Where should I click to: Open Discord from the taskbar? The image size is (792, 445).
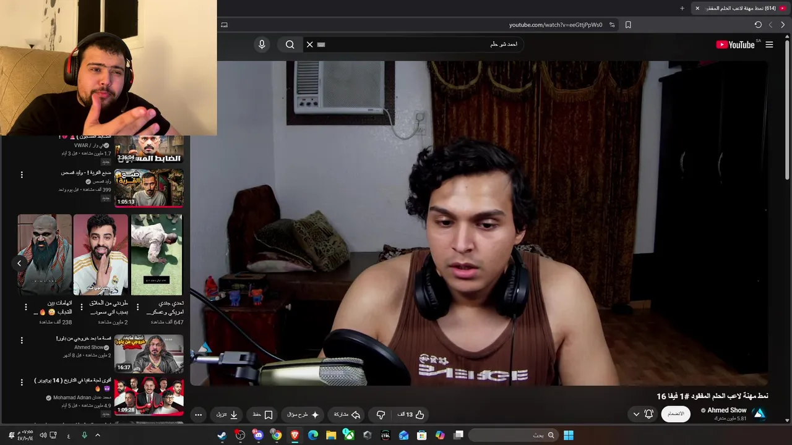(x=258, y=435)
